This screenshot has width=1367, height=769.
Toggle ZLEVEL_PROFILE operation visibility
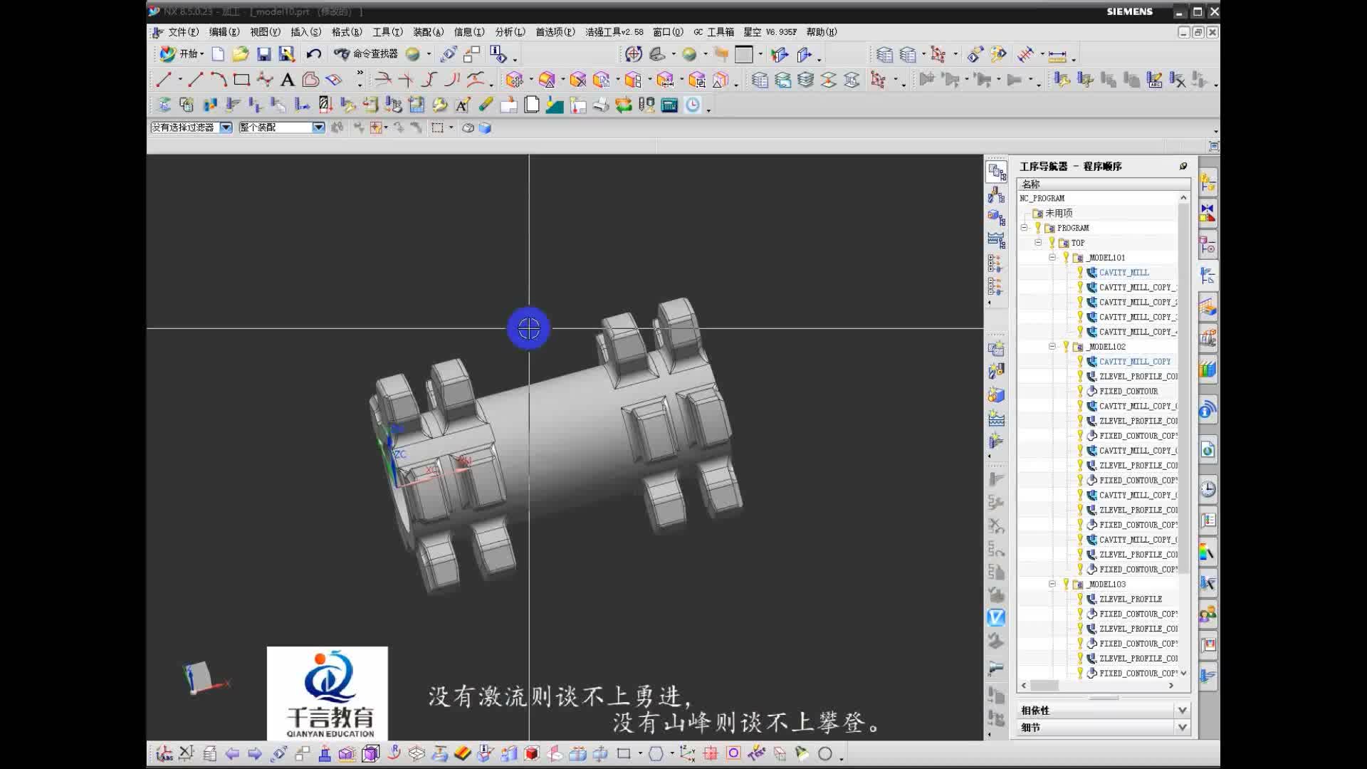(x=1079, y=598)
